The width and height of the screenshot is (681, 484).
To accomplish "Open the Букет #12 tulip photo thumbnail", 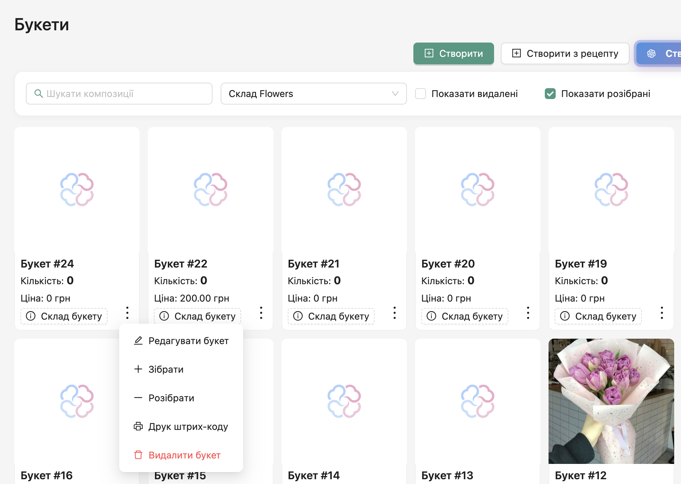I will pyautogui.click(x=611, y=401).
